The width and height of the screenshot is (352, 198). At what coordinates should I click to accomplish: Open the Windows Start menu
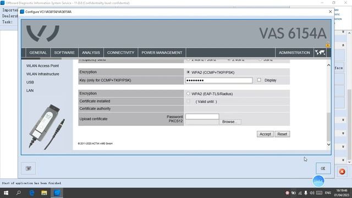coord(6,193)
